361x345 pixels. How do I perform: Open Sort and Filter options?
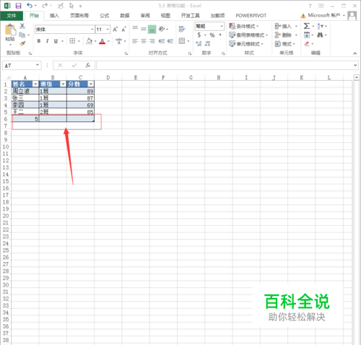321,26
